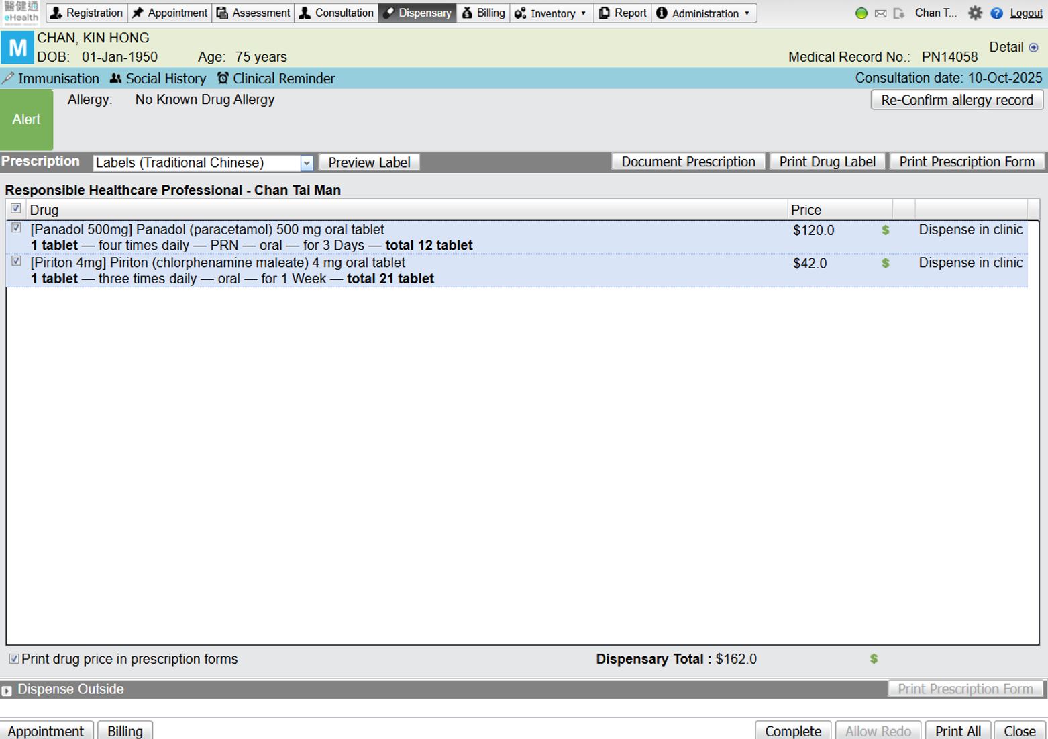The width and height of the screenshot is (1048, 739).
Task: Expand the Dispense Outside section
Action: click(7, 690)
